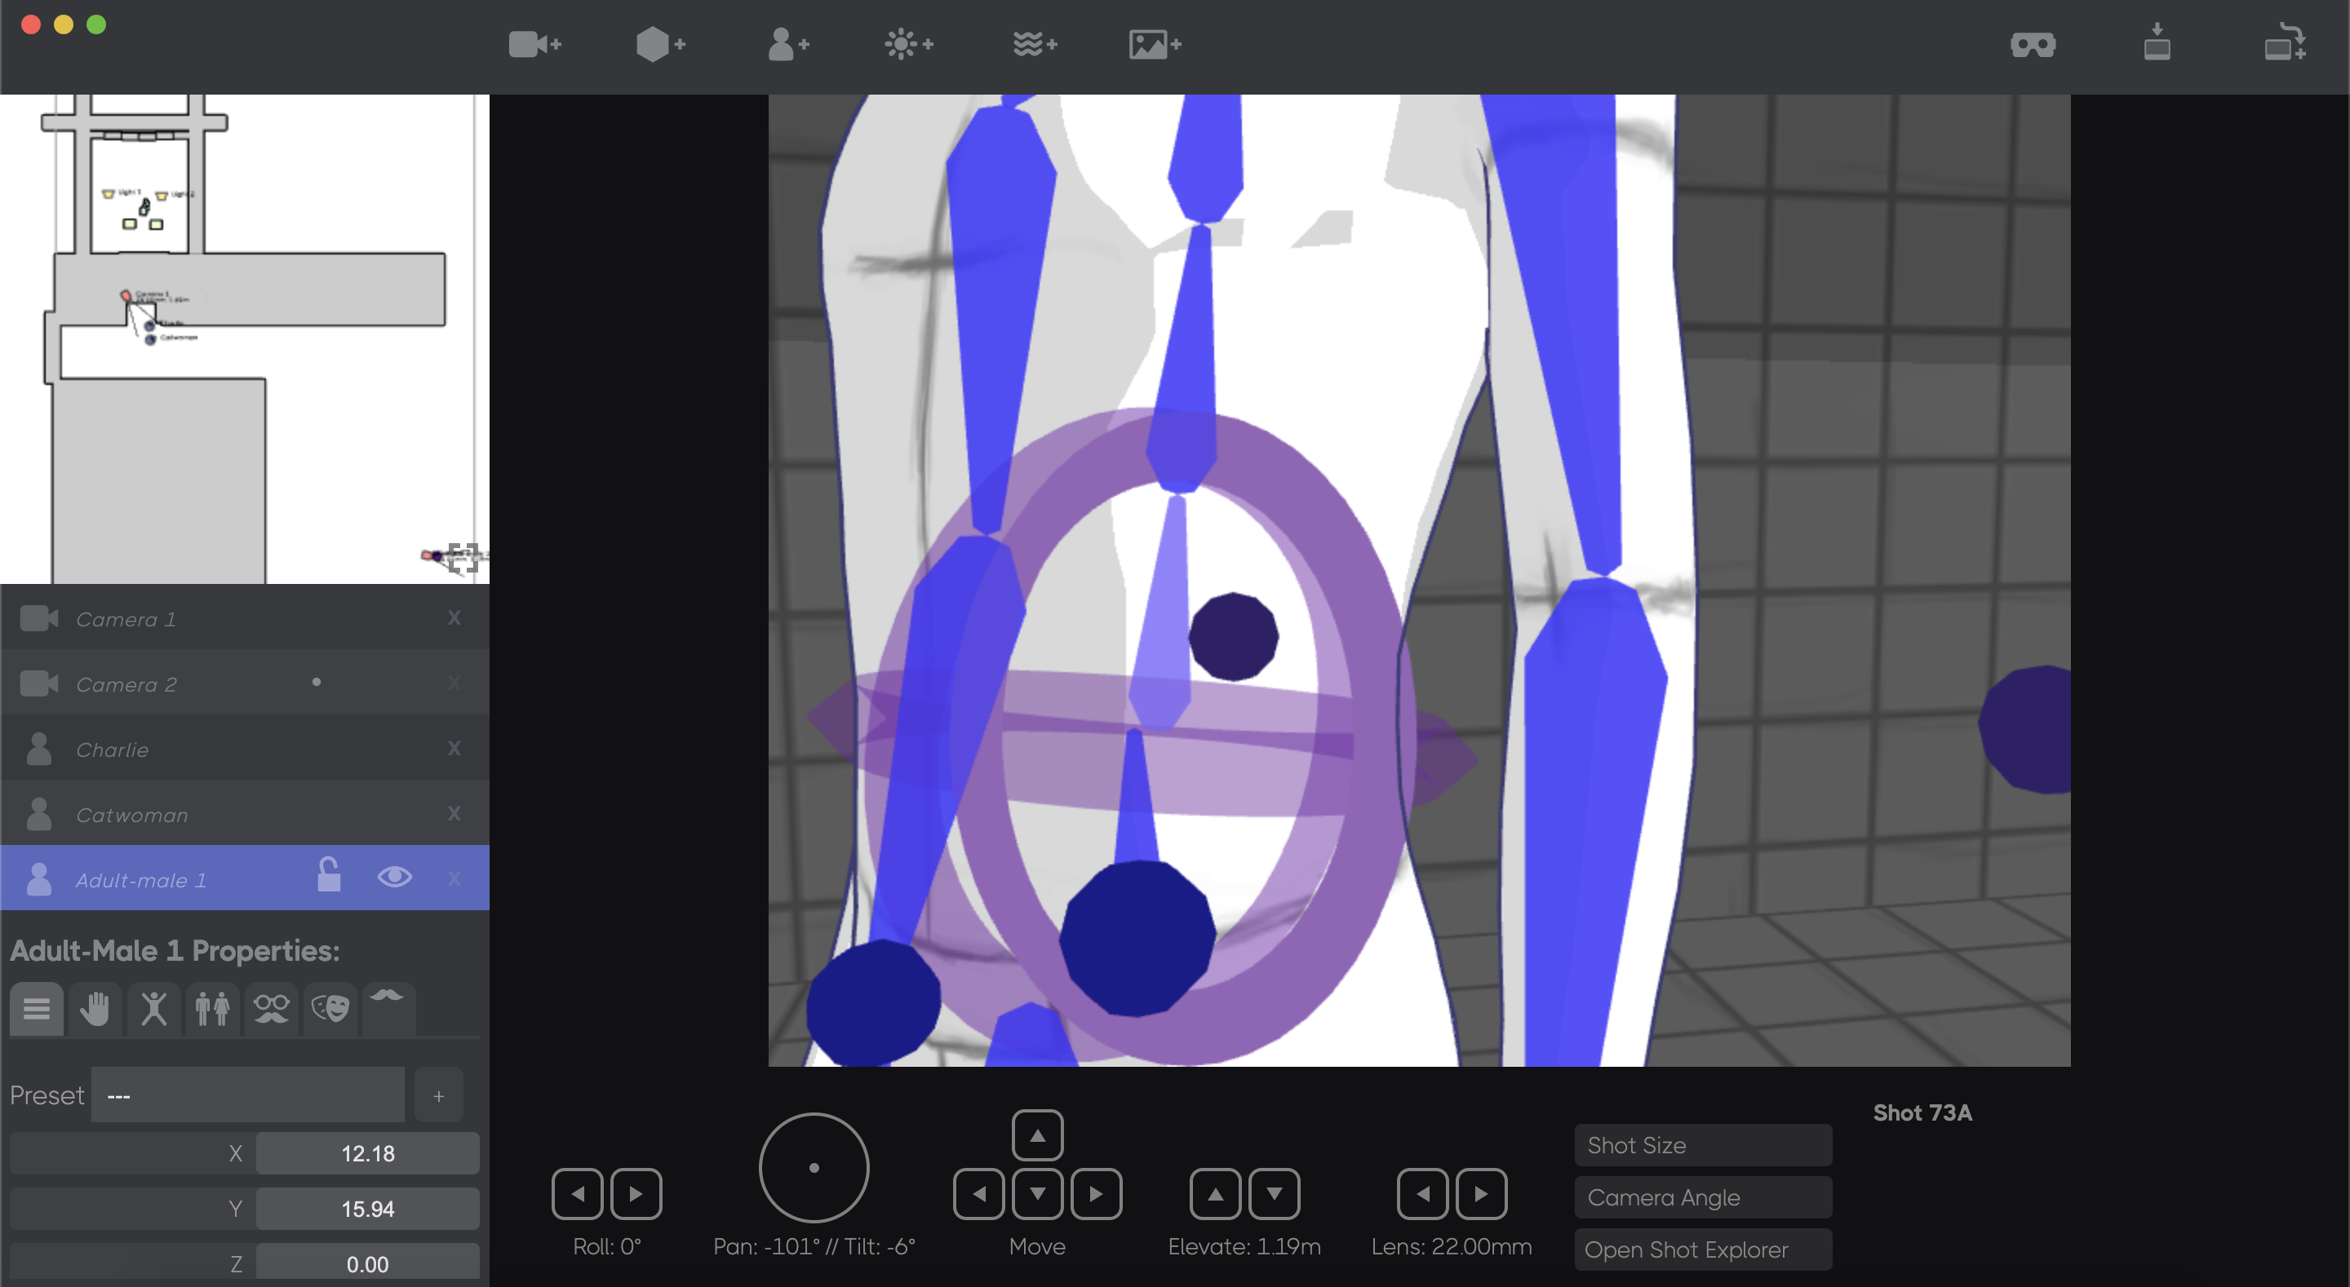Add a new camera from toolbar
Viewport: 2350px width, 1287px height.
tap(534, 44)
